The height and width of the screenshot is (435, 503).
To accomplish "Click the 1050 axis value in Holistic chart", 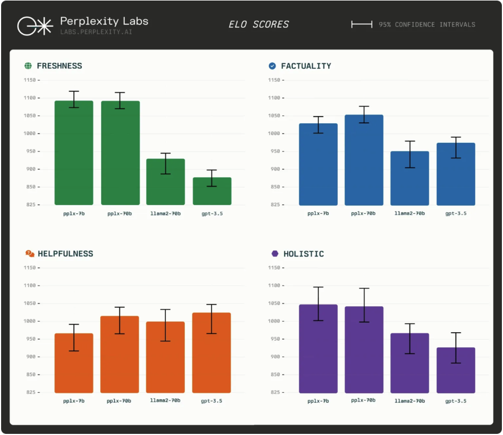I will [x=274, y=303].
